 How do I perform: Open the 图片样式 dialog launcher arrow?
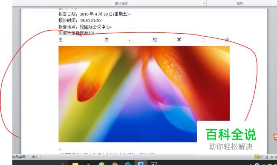[x=204, y=3]
